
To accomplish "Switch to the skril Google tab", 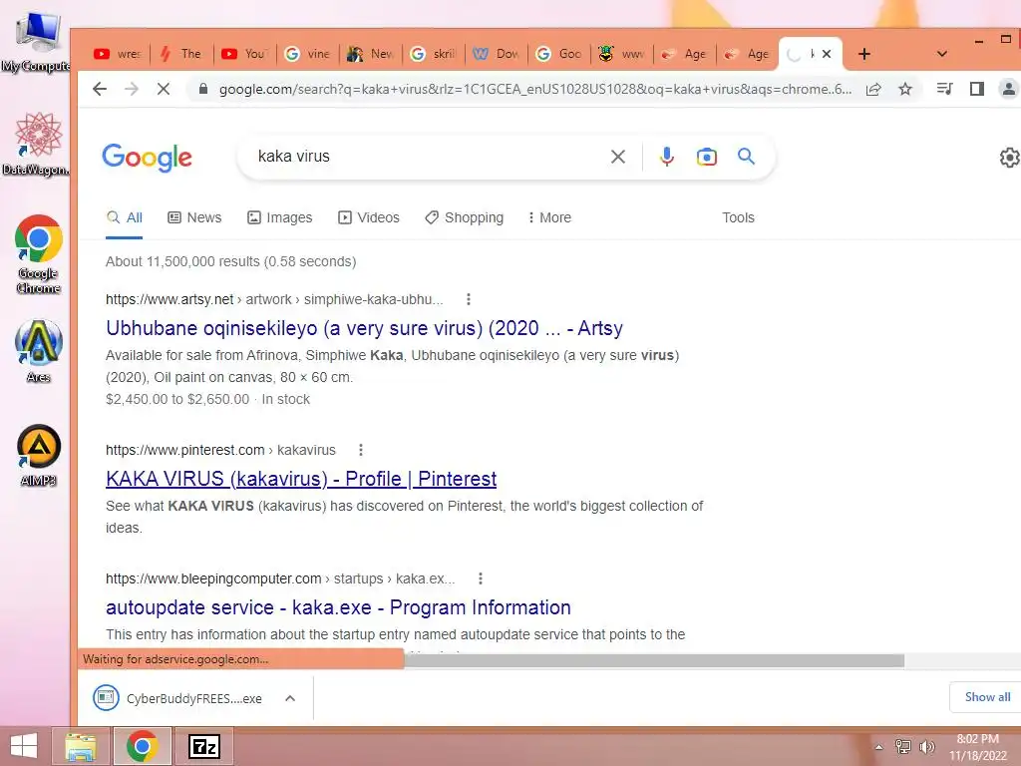I will 434,54.
